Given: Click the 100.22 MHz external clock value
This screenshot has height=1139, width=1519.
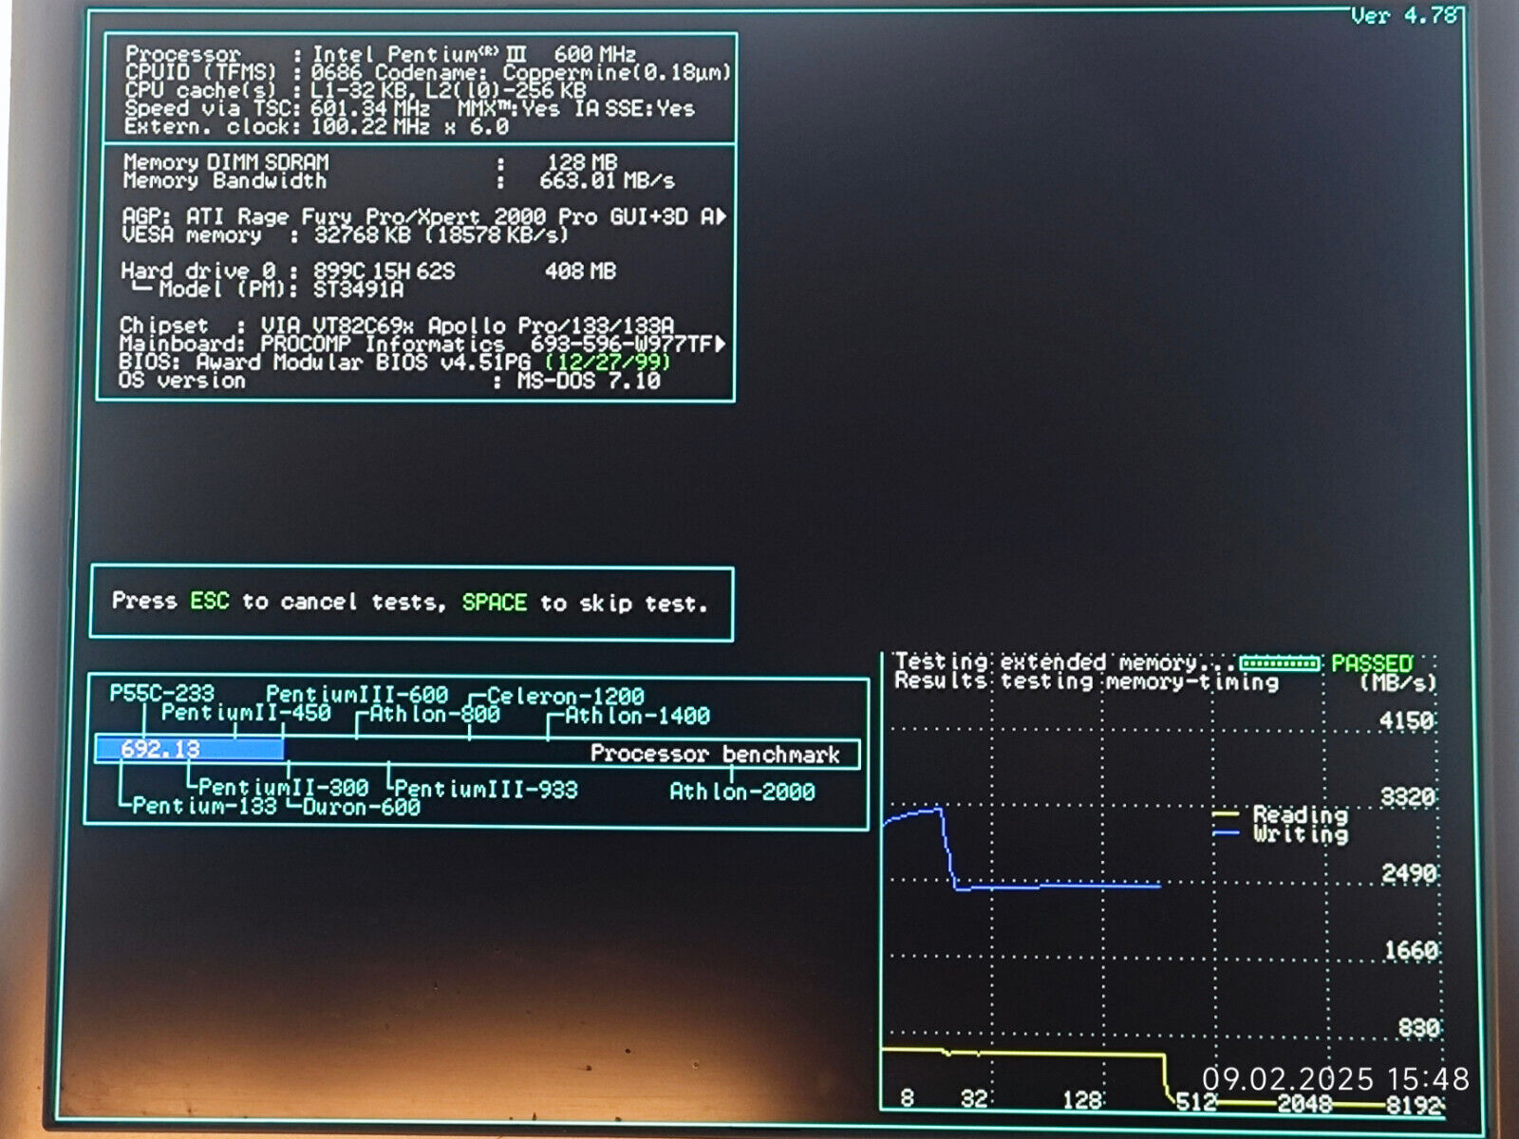Looking at the screenshot, I should tap(370, 126).
